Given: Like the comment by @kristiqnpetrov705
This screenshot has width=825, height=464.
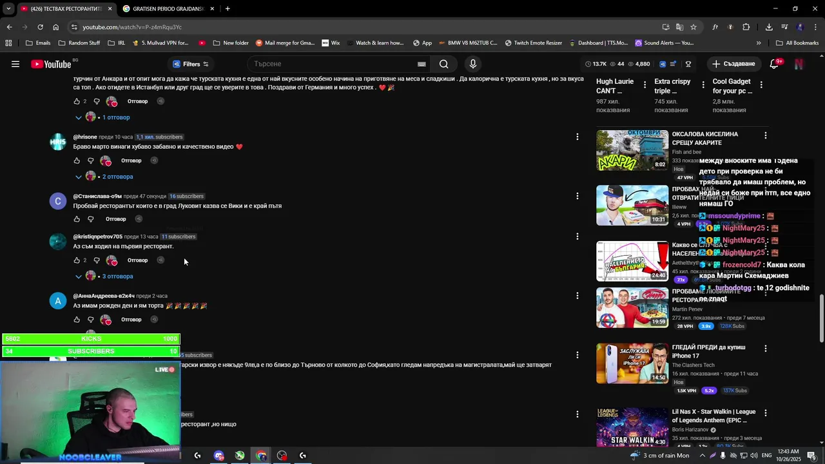Looking at the screenshot, I should [77, 260].
